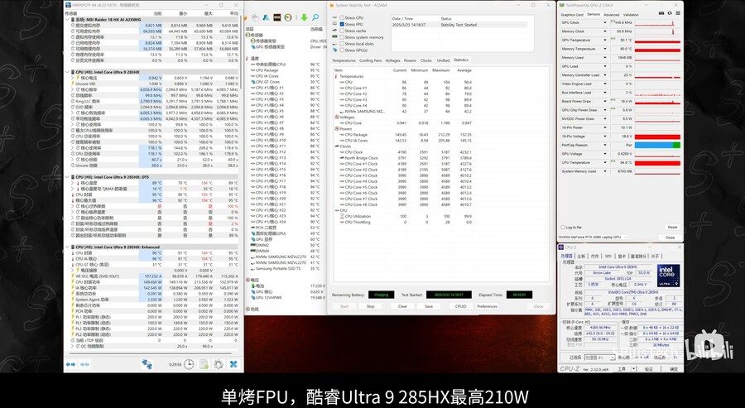Collapse HWiNFO MSI Raider system section
This screenshot has width=745, height=408.
[x=68, y=20]
